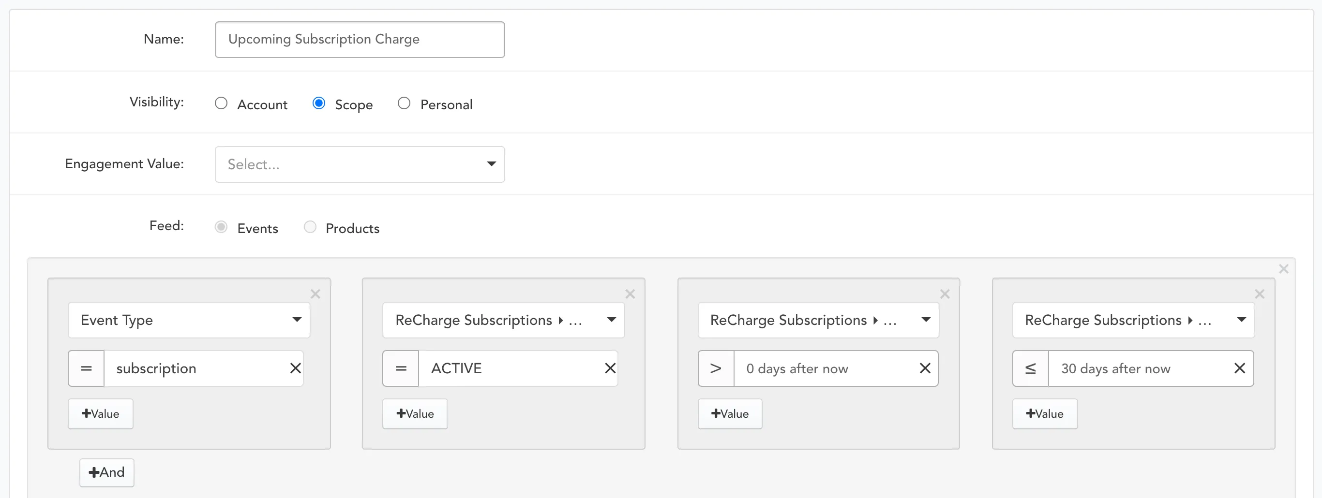Open the ReCharge Subscriptions dropdown above ACTIVE
The height and width of the screenshot is (498, 1322).
pos(503,320)
